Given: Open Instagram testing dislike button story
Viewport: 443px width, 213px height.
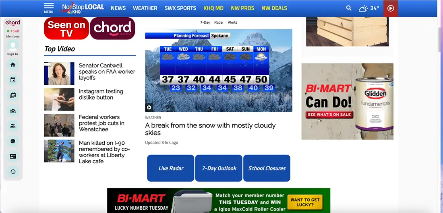Looking at the screenshot, I should pyautogui.click(x=101, y=94).
